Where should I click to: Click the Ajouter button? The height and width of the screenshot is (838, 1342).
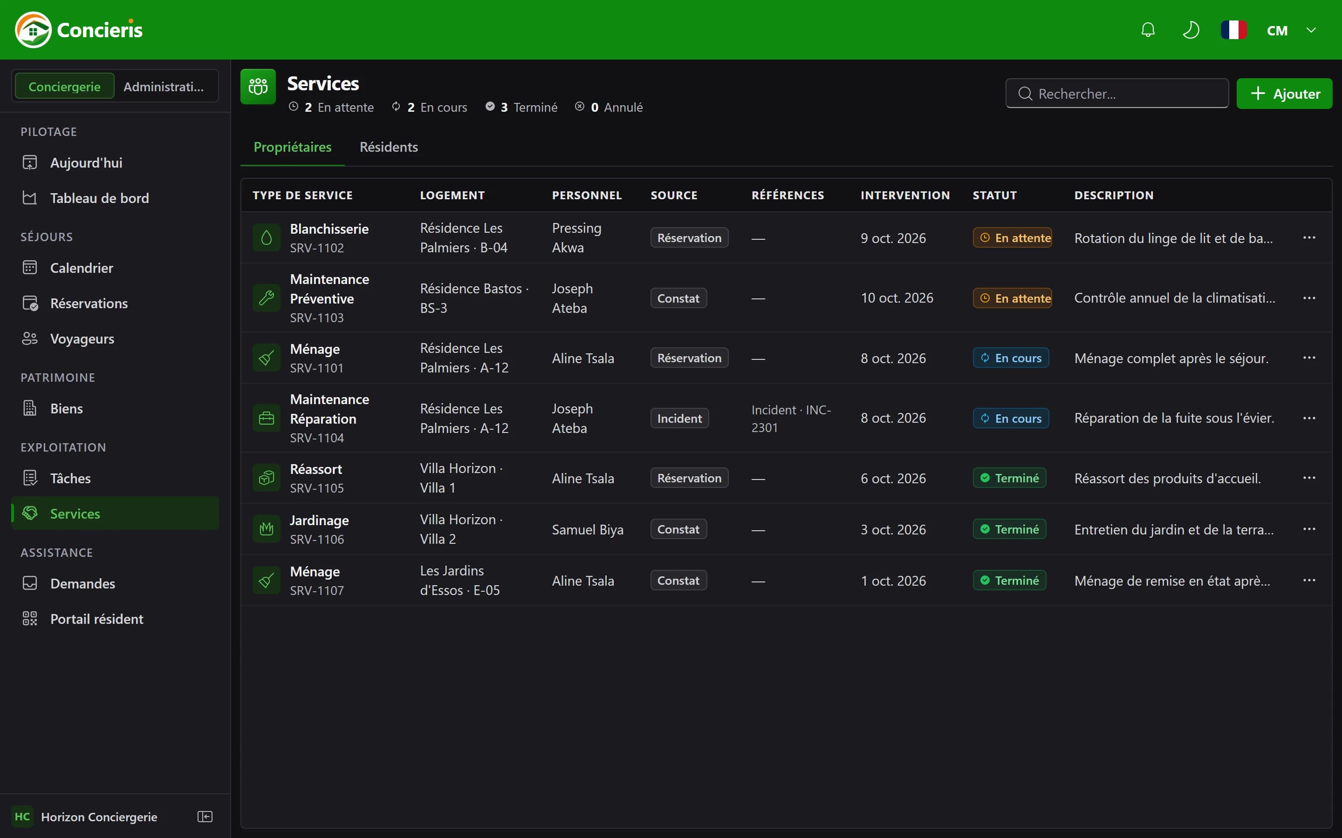click(1284, 93)
